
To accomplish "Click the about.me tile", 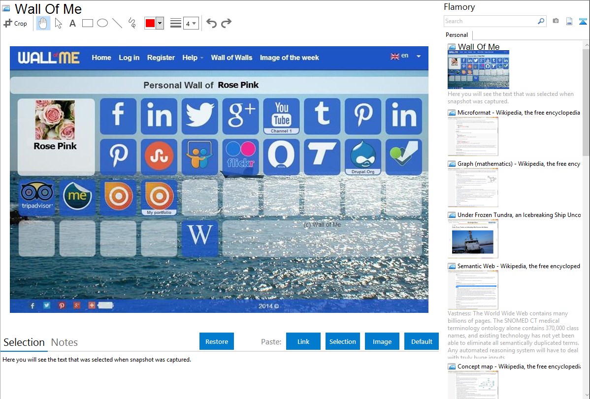I will [x=77, y=197].
